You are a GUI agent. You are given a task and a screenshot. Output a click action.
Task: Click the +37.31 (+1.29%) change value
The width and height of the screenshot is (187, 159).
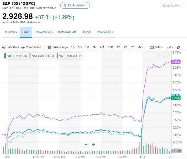[55, 17]
